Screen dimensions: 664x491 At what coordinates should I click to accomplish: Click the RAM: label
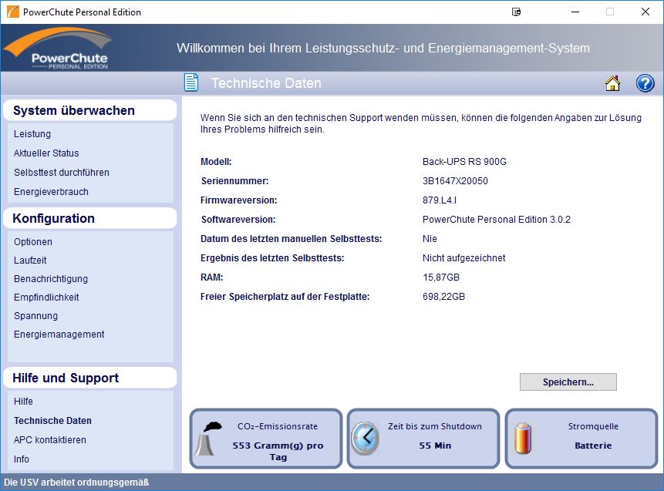pyautogui.click(x=212, y=277)
